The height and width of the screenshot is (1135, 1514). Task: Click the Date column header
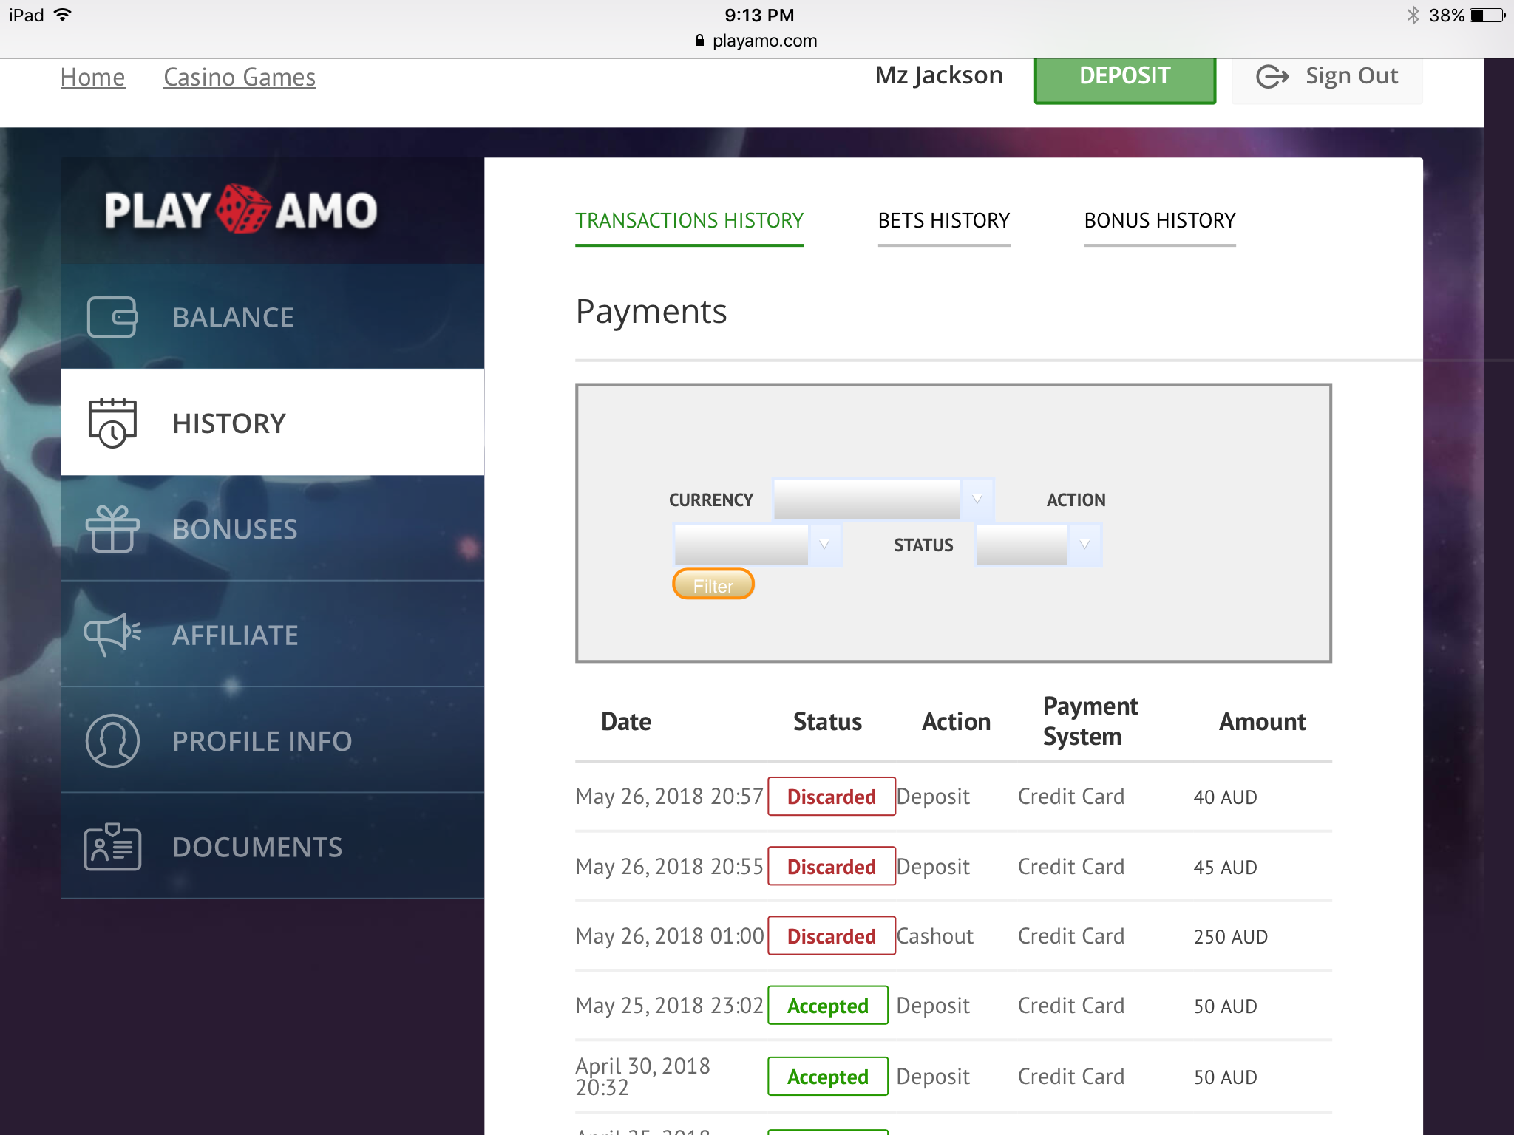tap(626, 721)
